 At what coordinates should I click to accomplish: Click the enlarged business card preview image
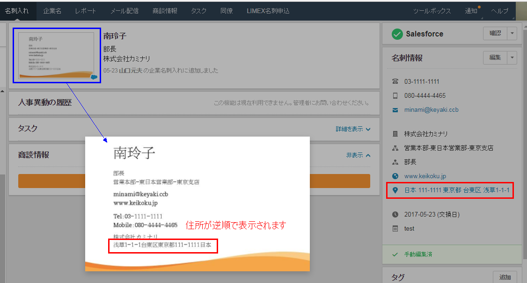(x=198, y=203)
